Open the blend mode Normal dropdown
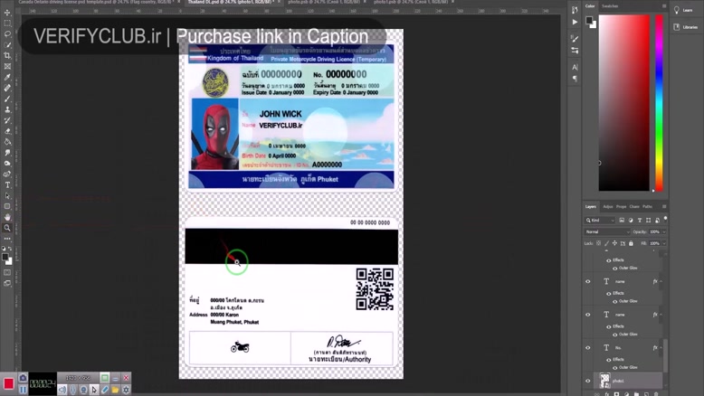 pyautogui.click(x=604, y=231)
